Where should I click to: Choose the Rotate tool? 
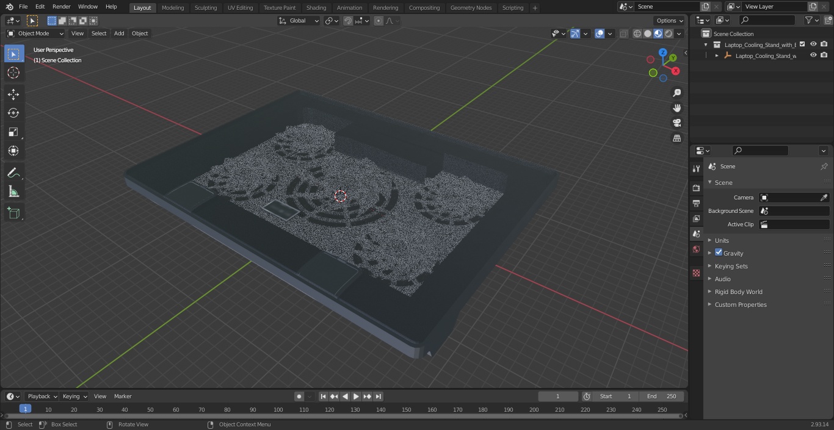pyautogui.click(x=13, y=113)
